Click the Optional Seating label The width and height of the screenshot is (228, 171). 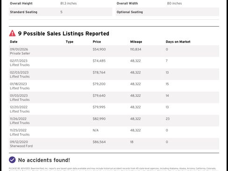[129, 12]
